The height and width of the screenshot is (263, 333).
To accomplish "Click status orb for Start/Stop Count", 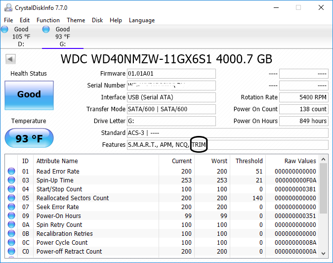I will pyautogui.click(x=11, y=189).
